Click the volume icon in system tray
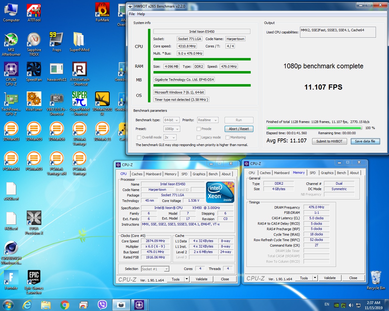This screenshot has width=389, height=311. click(x=351, y=305)
